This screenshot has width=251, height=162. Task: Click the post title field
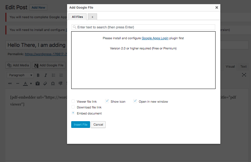click(36, 45)
